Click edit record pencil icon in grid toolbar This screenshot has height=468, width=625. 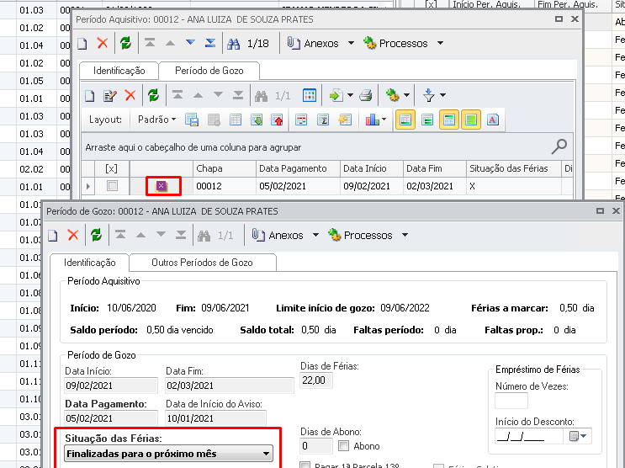[x=110, y=96]
